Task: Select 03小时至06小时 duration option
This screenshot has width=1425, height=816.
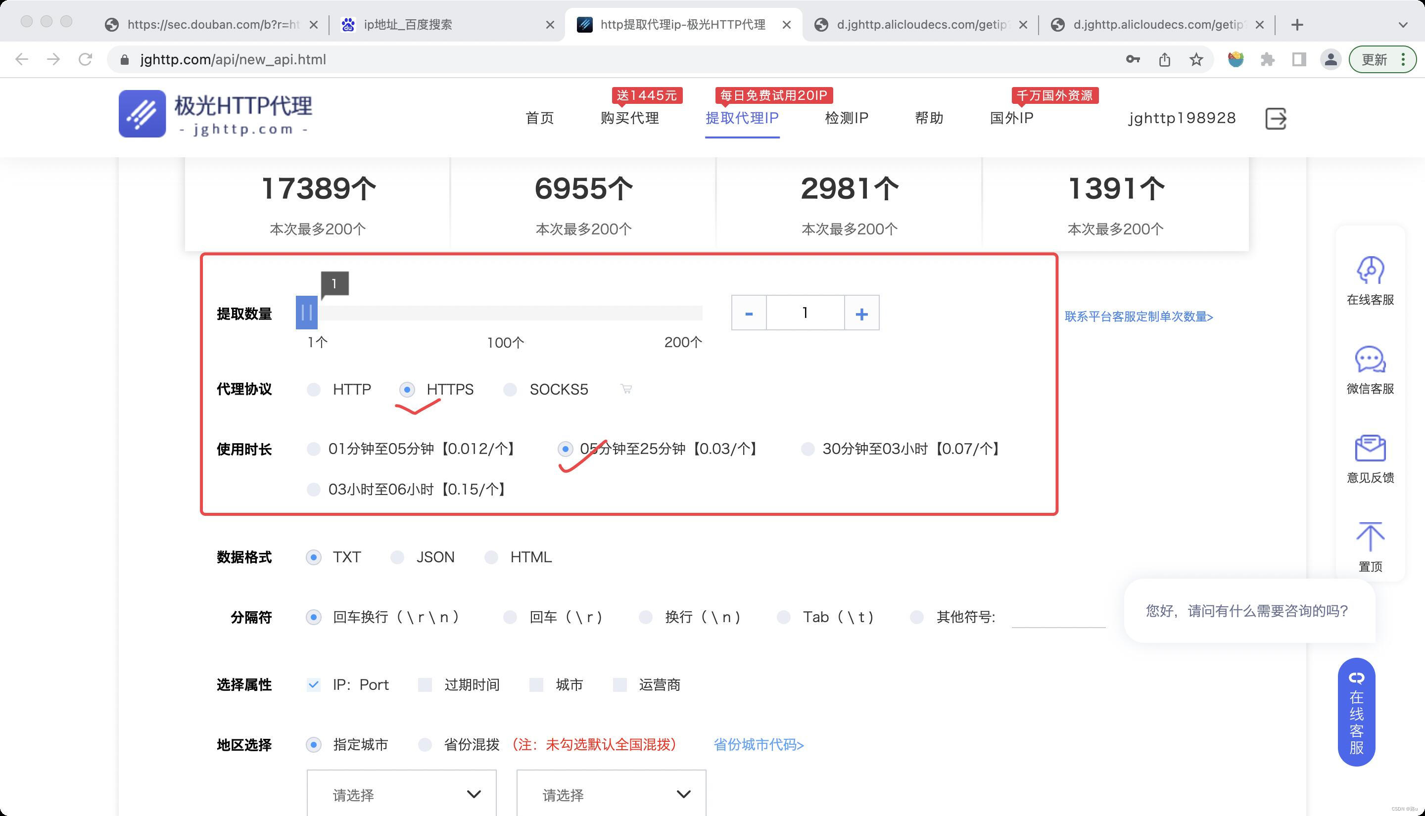Action: coord(313,489)
